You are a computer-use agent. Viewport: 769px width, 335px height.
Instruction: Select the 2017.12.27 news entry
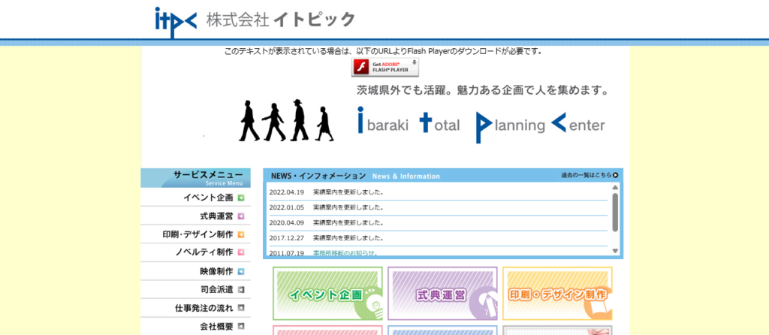click(x=438, y=238)
